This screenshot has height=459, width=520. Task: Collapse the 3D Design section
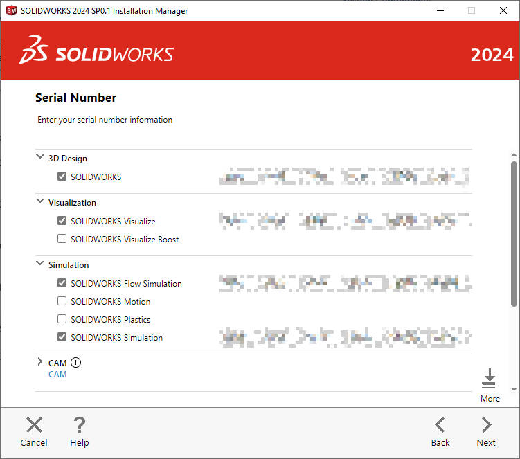click(x=39, y=158)
